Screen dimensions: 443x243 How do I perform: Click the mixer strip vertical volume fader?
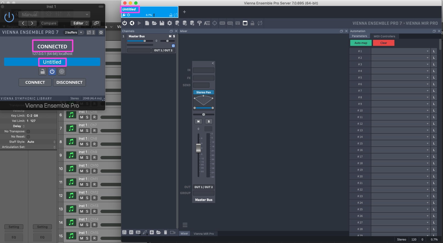198,148
